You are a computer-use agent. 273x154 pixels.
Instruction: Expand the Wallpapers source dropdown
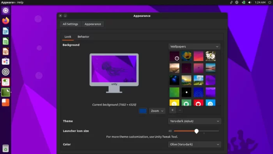coord(194,47)
